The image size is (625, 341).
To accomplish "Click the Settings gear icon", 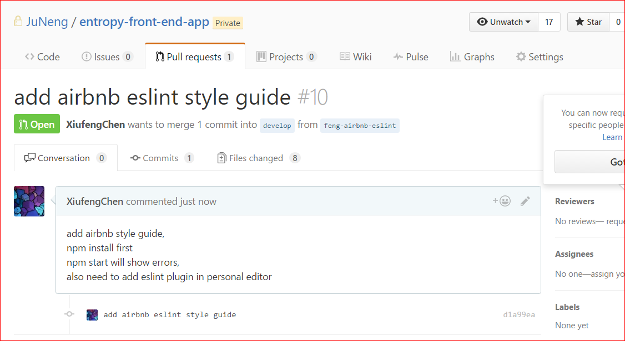I will 521,56.
